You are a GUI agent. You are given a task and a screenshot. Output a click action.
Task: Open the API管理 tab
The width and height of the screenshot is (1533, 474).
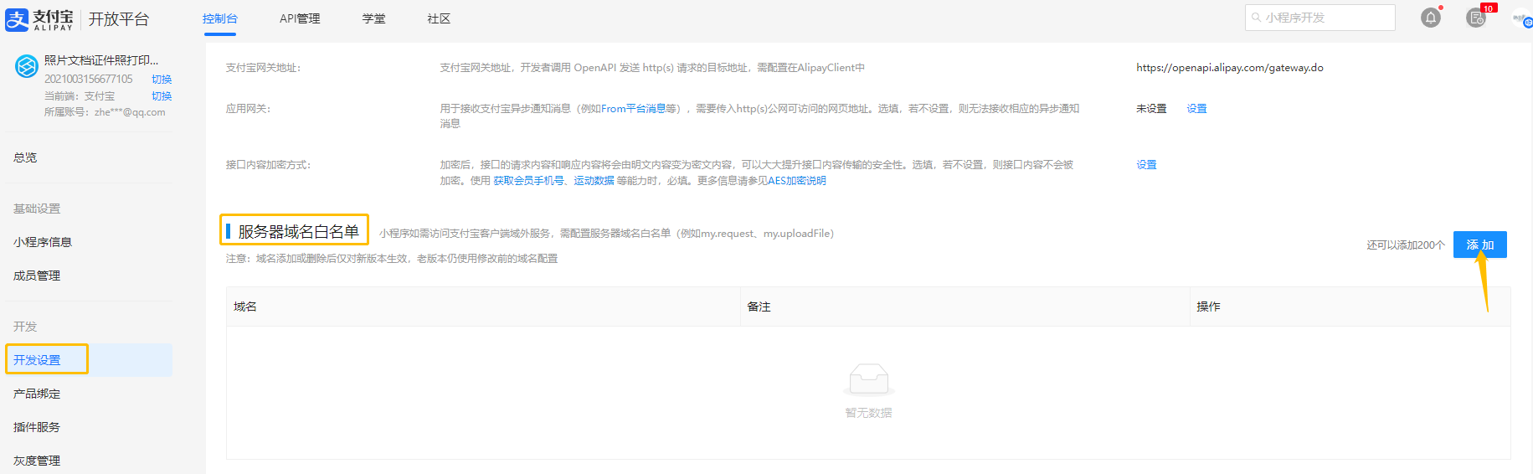pos(300,18)
